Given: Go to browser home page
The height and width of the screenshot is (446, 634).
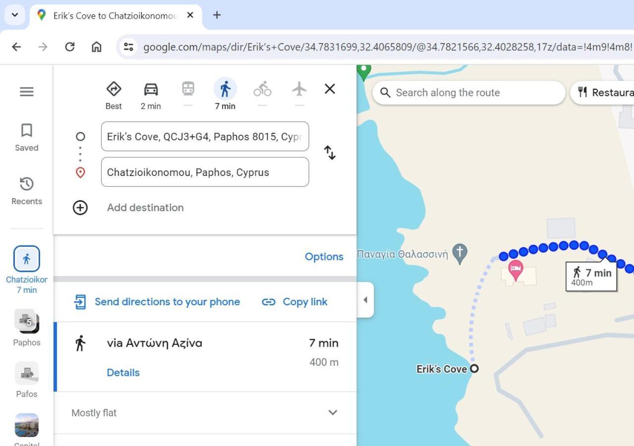Looking at the screenshot, I should (x=97, y=47).
